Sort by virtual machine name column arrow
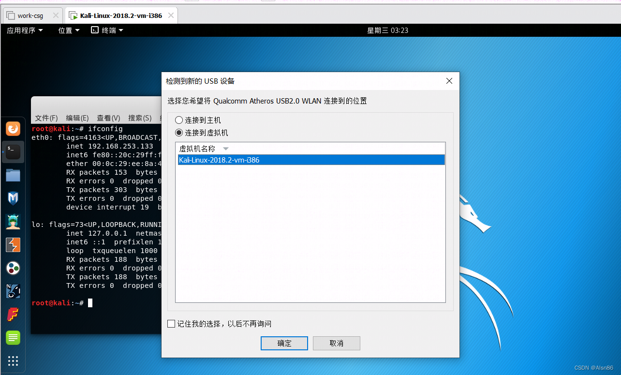 pos(225,149)
